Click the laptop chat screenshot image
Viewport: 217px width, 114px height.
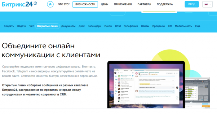coord(146,85)
